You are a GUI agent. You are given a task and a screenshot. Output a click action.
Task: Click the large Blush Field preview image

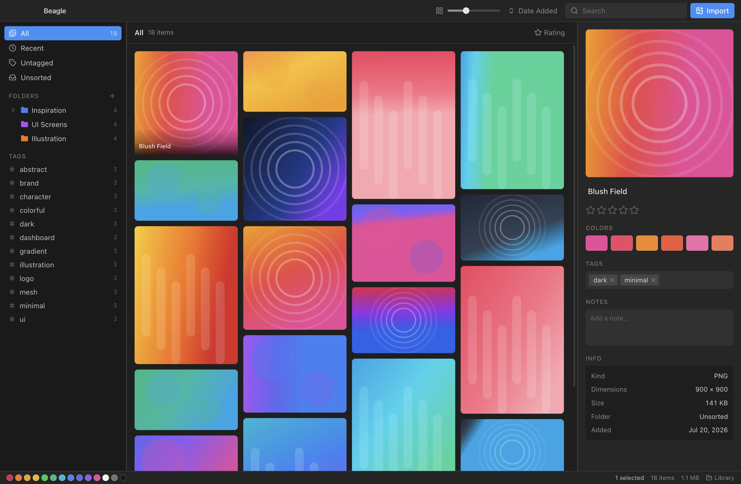tap(659, 103)
